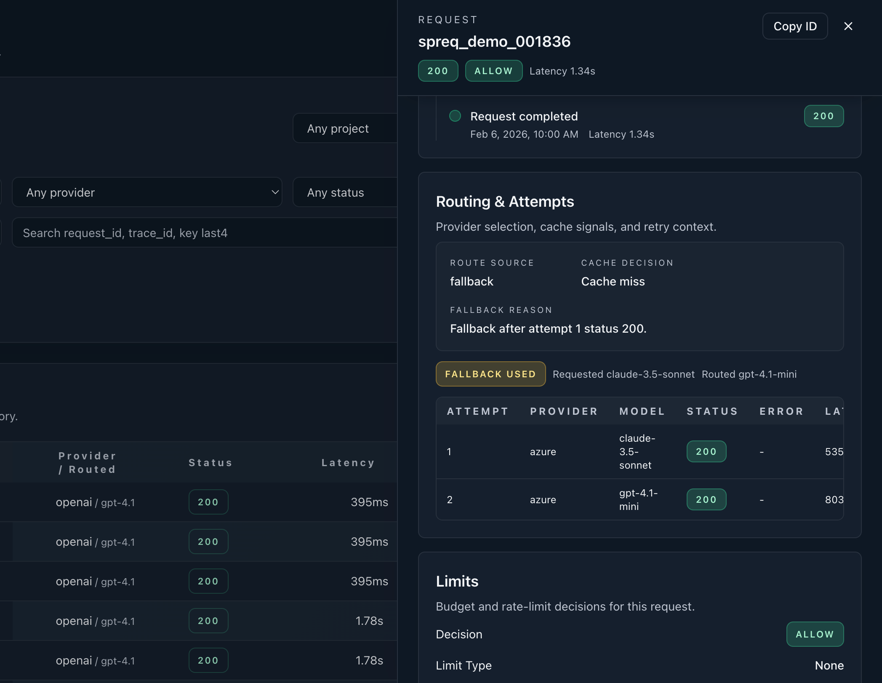
Task: Click the ALLOW decision badge under Limits
Action: coord(815,634)
